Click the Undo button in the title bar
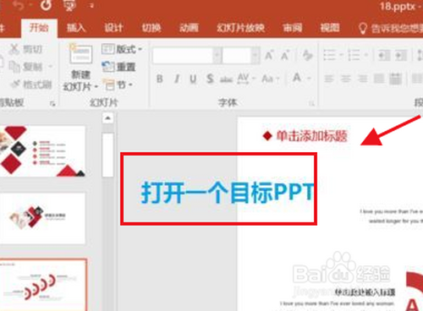 pyautogui.click(x=19, y=6)
